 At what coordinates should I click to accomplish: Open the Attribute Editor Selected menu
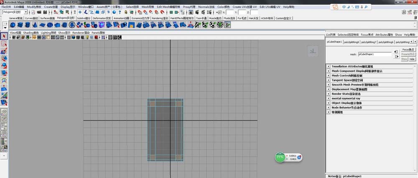coord(348,35)
